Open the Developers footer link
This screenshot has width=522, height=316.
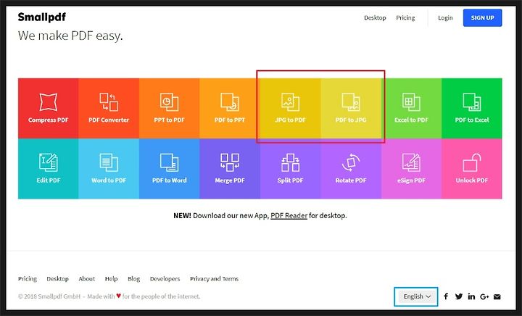coord(165,278)
